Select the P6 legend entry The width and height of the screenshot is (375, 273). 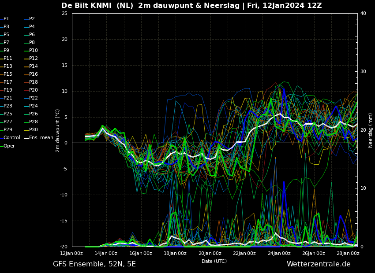click(x=30, y=34)
